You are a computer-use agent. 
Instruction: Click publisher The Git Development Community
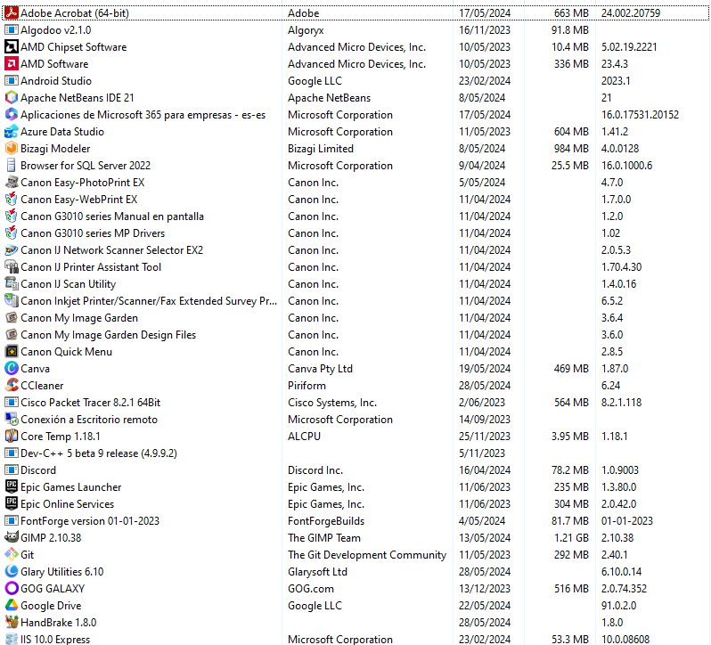[x=367, y=554]
